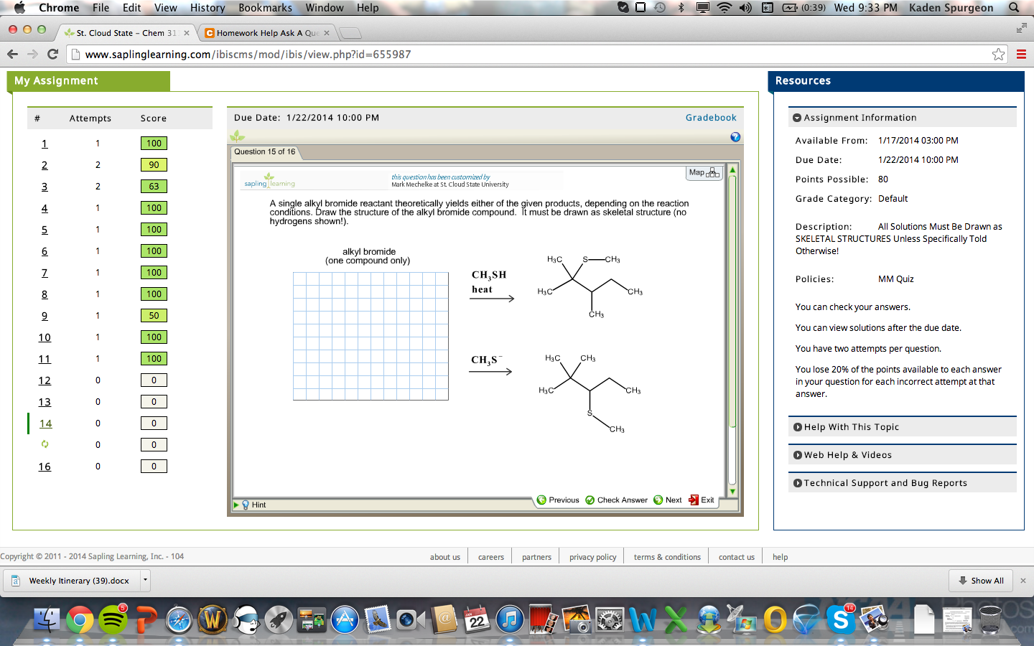Click the Previous navigation icon
Viewport: 1034px width, 646px height.
pyautogui.click(x=540, y=500)
